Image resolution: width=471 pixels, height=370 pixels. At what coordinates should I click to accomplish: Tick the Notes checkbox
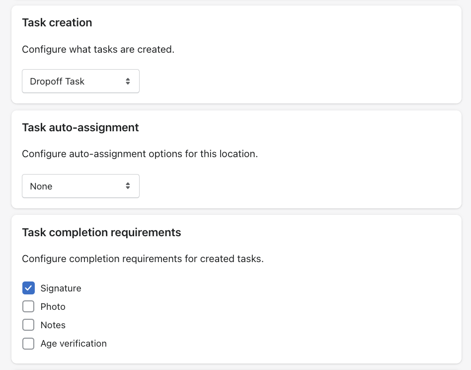coord(28,325)
